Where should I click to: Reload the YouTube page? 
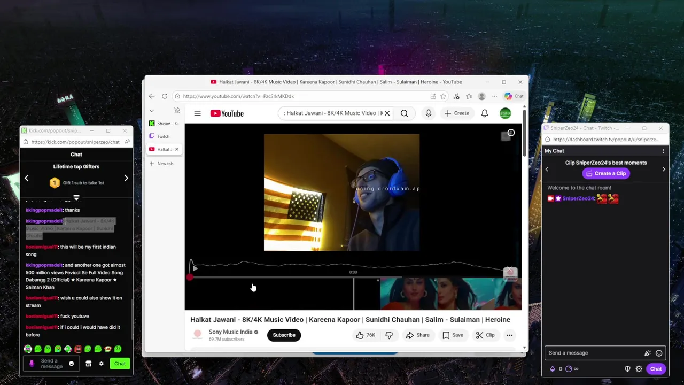(x=165, y=96)
